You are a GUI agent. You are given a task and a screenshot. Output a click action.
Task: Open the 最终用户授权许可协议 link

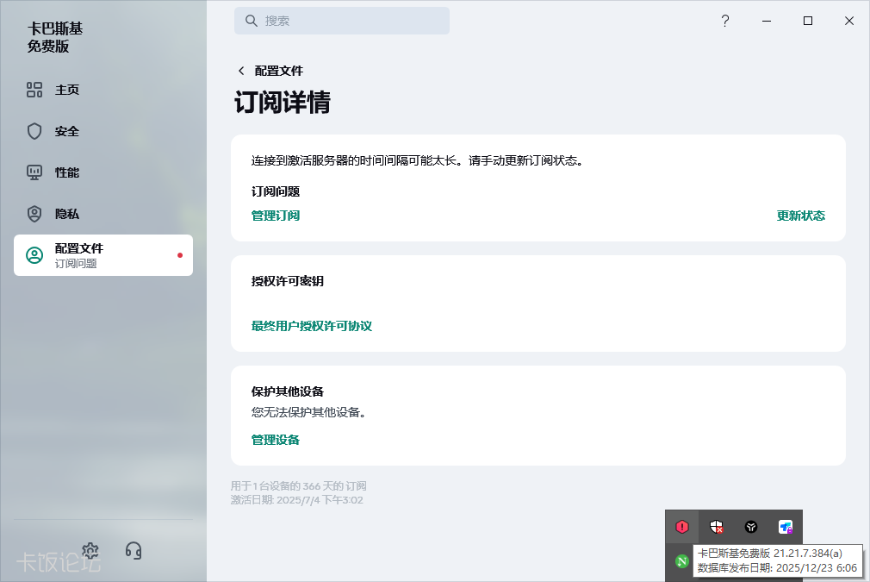[312, 326]
